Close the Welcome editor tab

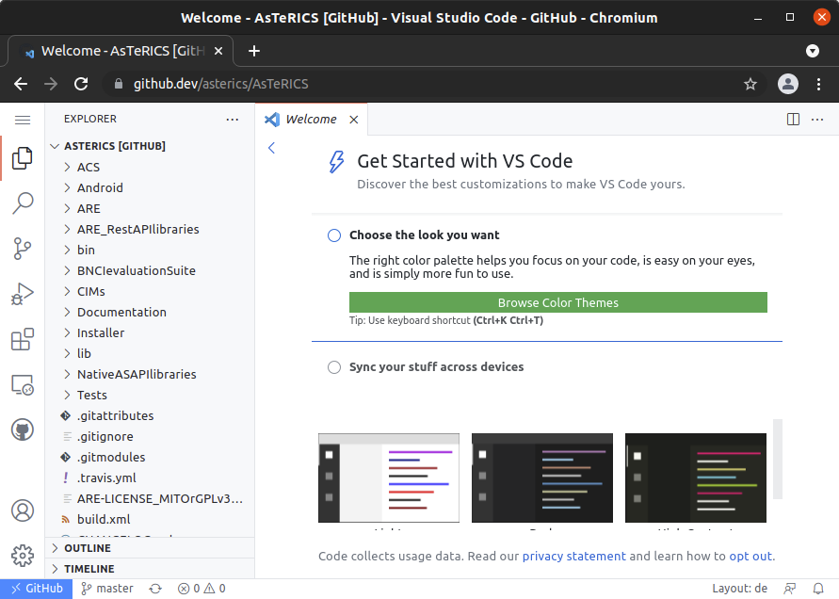354,120
